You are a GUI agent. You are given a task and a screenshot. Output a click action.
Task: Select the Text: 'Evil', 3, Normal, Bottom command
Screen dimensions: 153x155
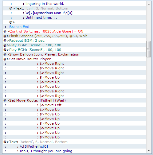click(74, 8)
